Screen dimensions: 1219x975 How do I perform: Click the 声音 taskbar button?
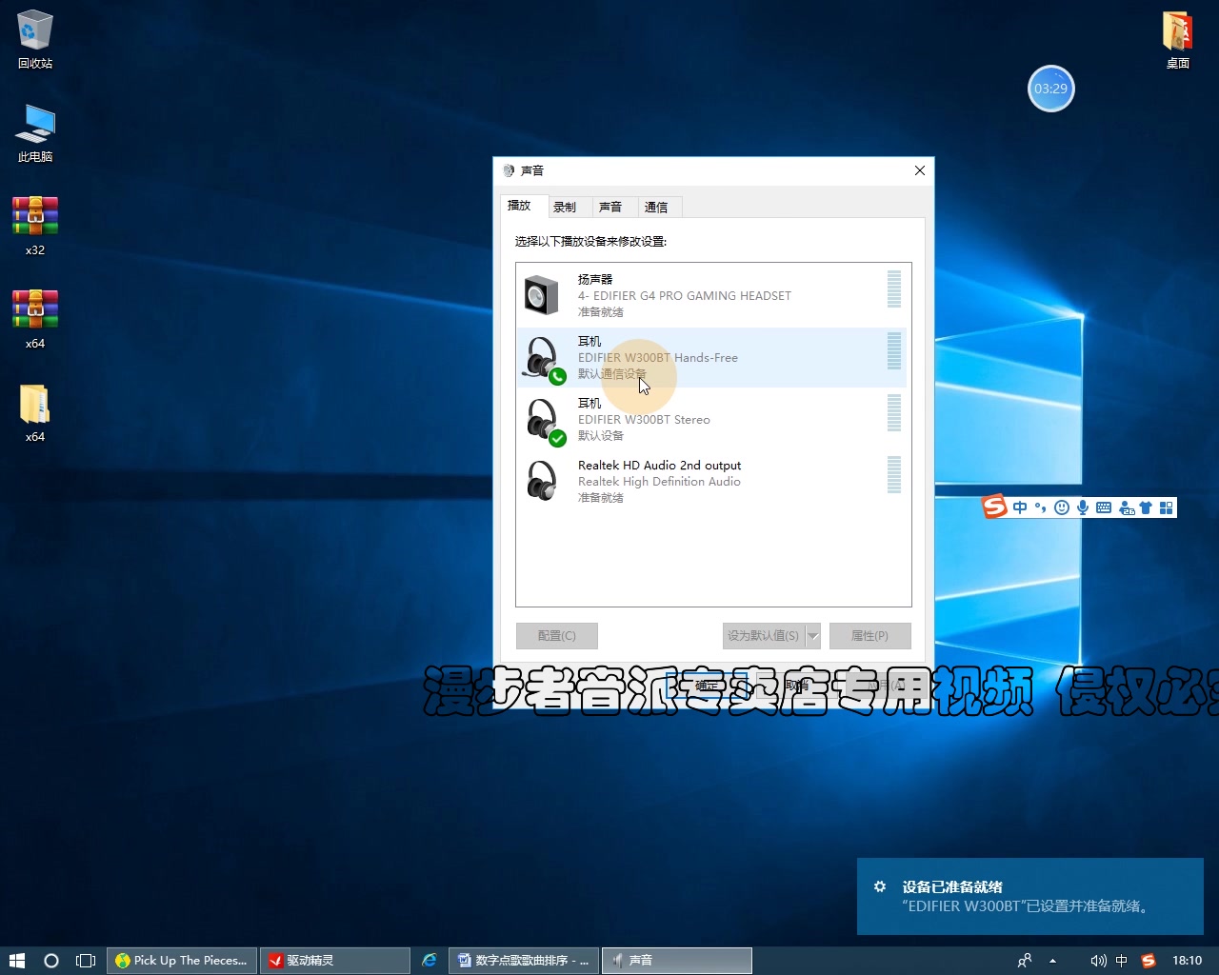[x=677, y=961]
